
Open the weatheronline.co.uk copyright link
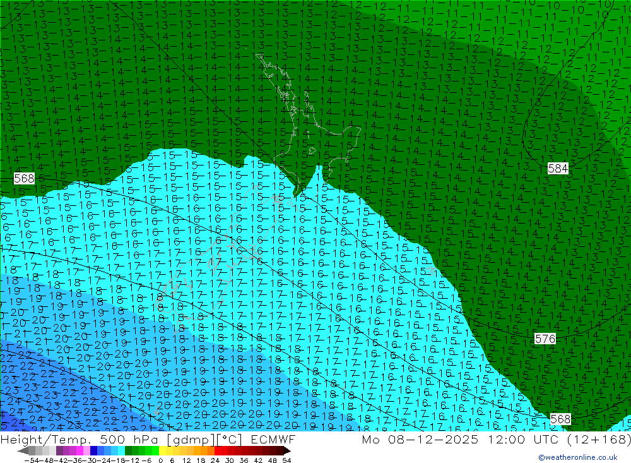tap(577, 457)
